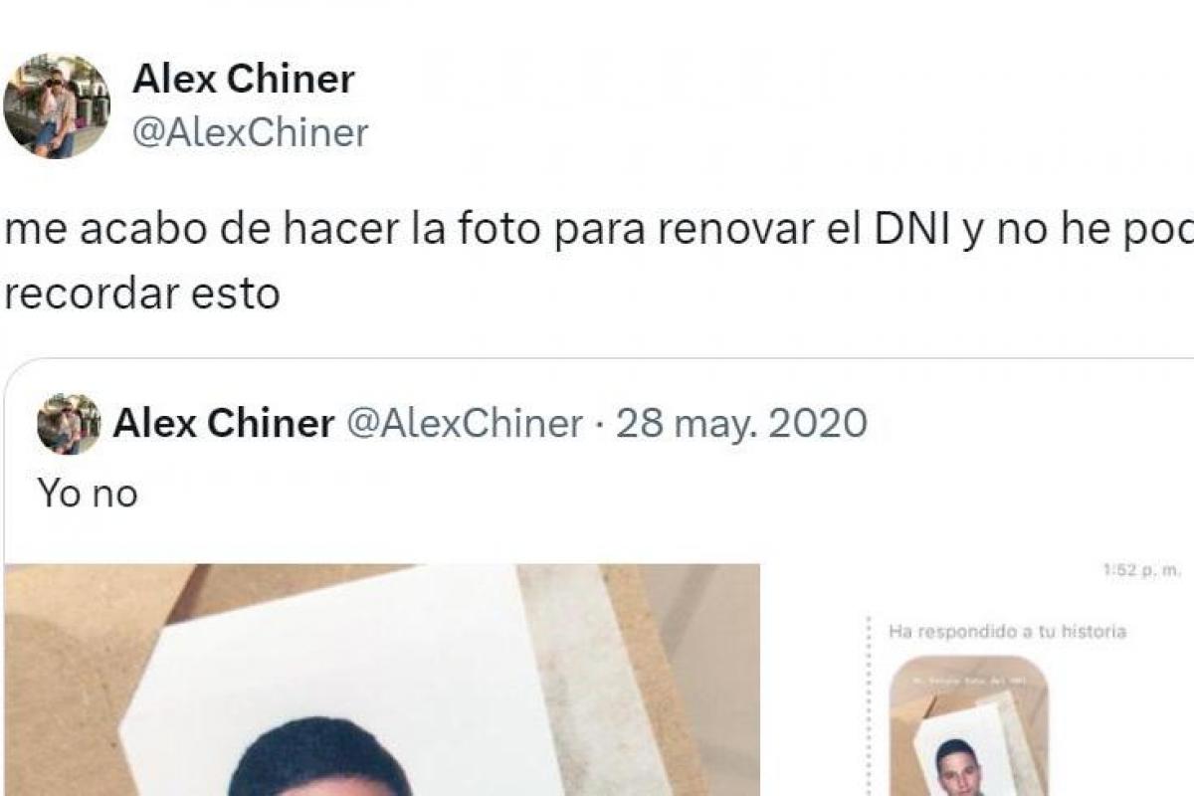Open the small avatar in quoted tweet
Screen dimensions: 1194x796
[x=69, y=424]
